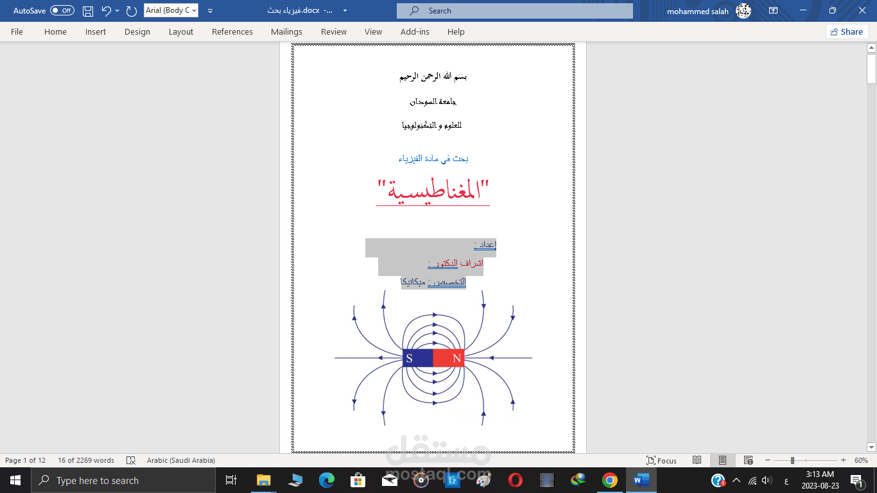The width and height of the screenshot is (877, 493).
Task: Click the blue line بحث في مادة الفيزياء
Action: (x=433, y=158)
